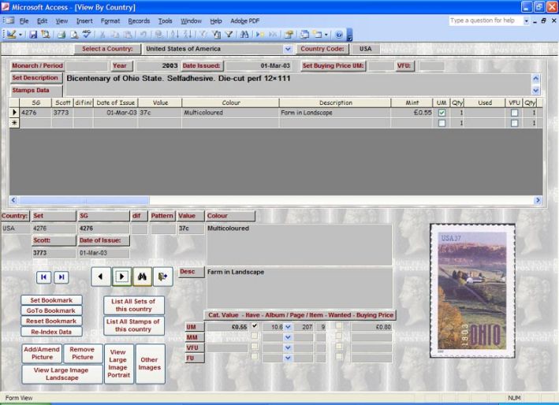This screenshot has height=405, width=559.
Task: Click the Sort Ascending icon
Action: click(x=174, y=35)
